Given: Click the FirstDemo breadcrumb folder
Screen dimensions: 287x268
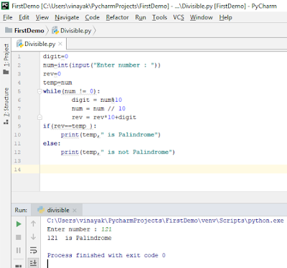Looking at the screenshot, I should coord(25,31).
